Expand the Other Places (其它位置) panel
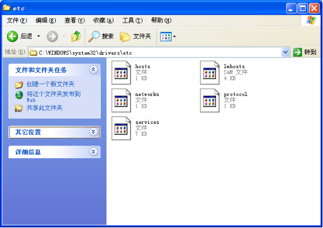This screenshot has height=228, width=323. 93,132
